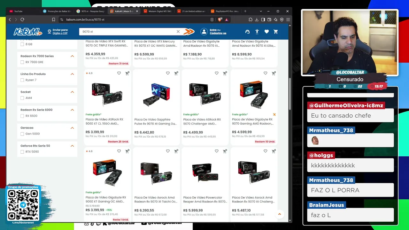This screenshot has height=230, width=409.
Task: Collapse the Radeon Rx 7000 Series filter
Action: pyautogui.click(x=72, y=56)
